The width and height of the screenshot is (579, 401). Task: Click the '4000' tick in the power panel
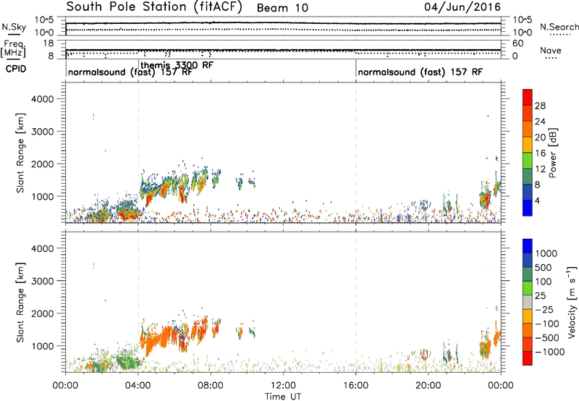42,99
